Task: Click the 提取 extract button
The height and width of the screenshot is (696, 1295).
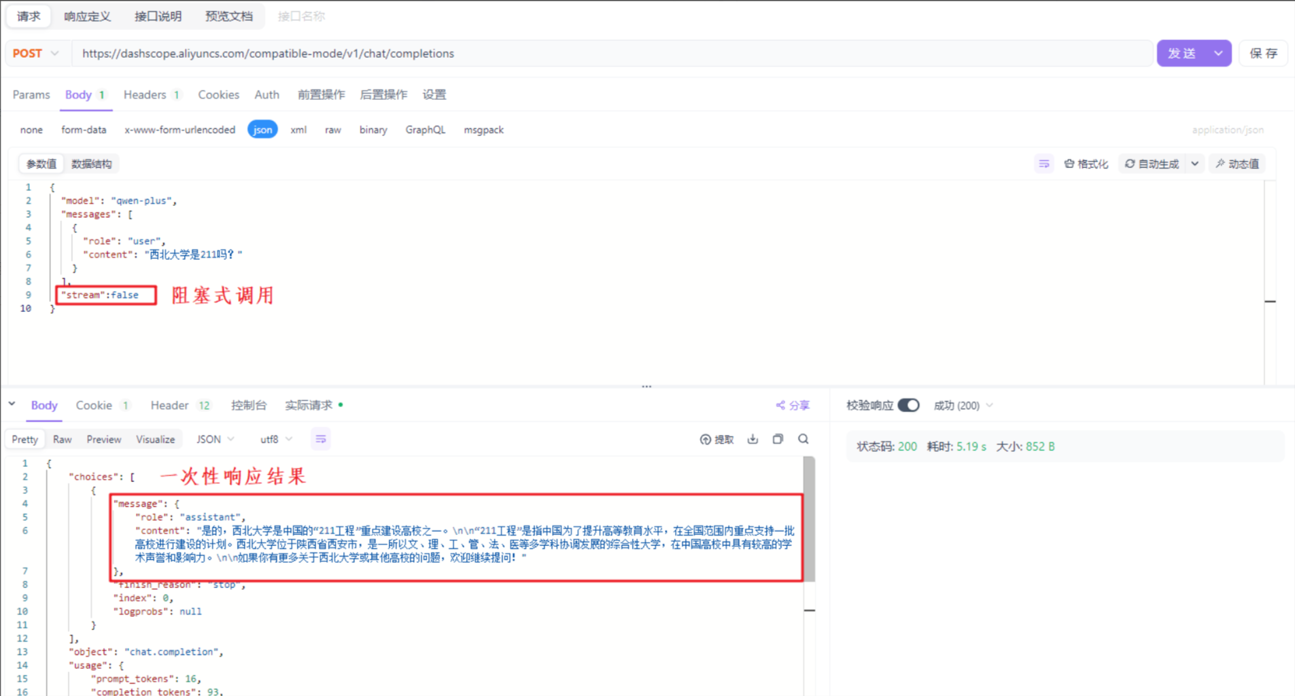Action: [x=716, y=439]
